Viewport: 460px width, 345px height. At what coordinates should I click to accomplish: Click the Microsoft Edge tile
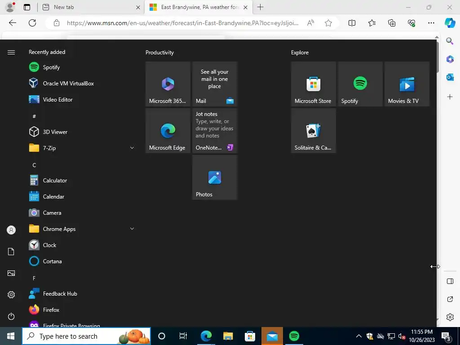168,131
